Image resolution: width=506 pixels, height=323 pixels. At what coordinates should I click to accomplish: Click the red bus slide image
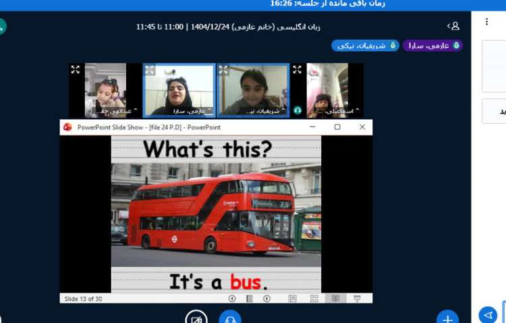[216, 215]
